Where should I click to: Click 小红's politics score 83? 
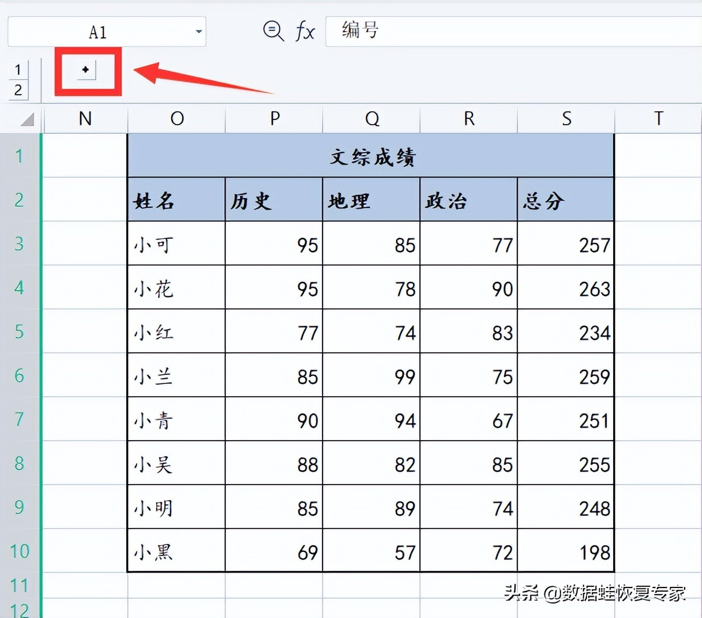(469, 331)
